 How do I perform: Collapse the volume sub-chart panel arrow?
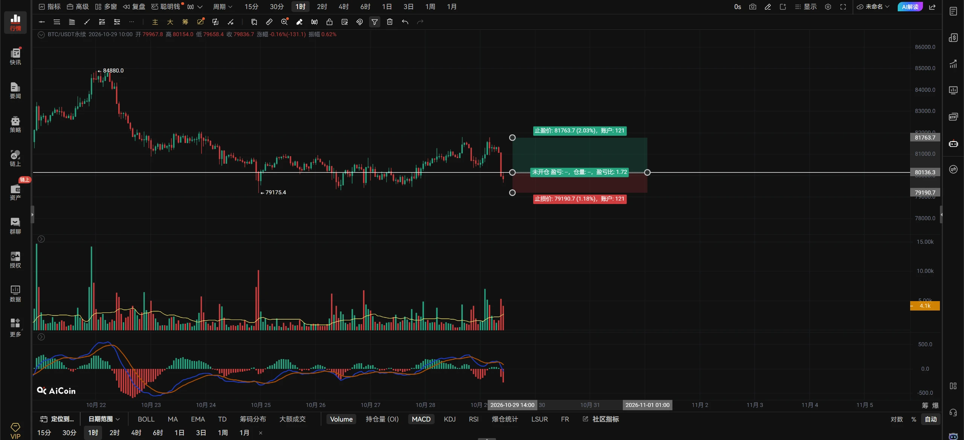(x=41, y=239)
